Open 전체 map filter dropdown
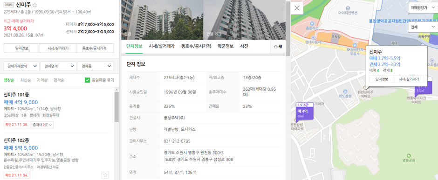438x180 pixels. pos(423,27)
